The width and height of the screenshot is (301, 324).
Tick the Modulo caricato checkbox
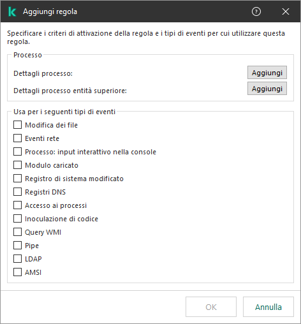pyautogui.click(x=17, y=165)
